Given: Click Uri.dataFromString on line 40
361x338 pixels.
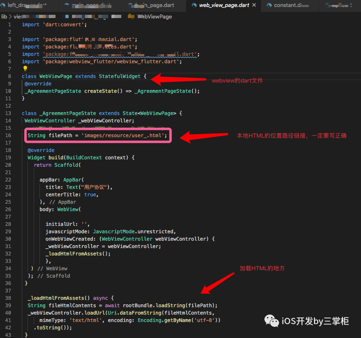Looking at the screenshot, I should click(x=135, y=313).
